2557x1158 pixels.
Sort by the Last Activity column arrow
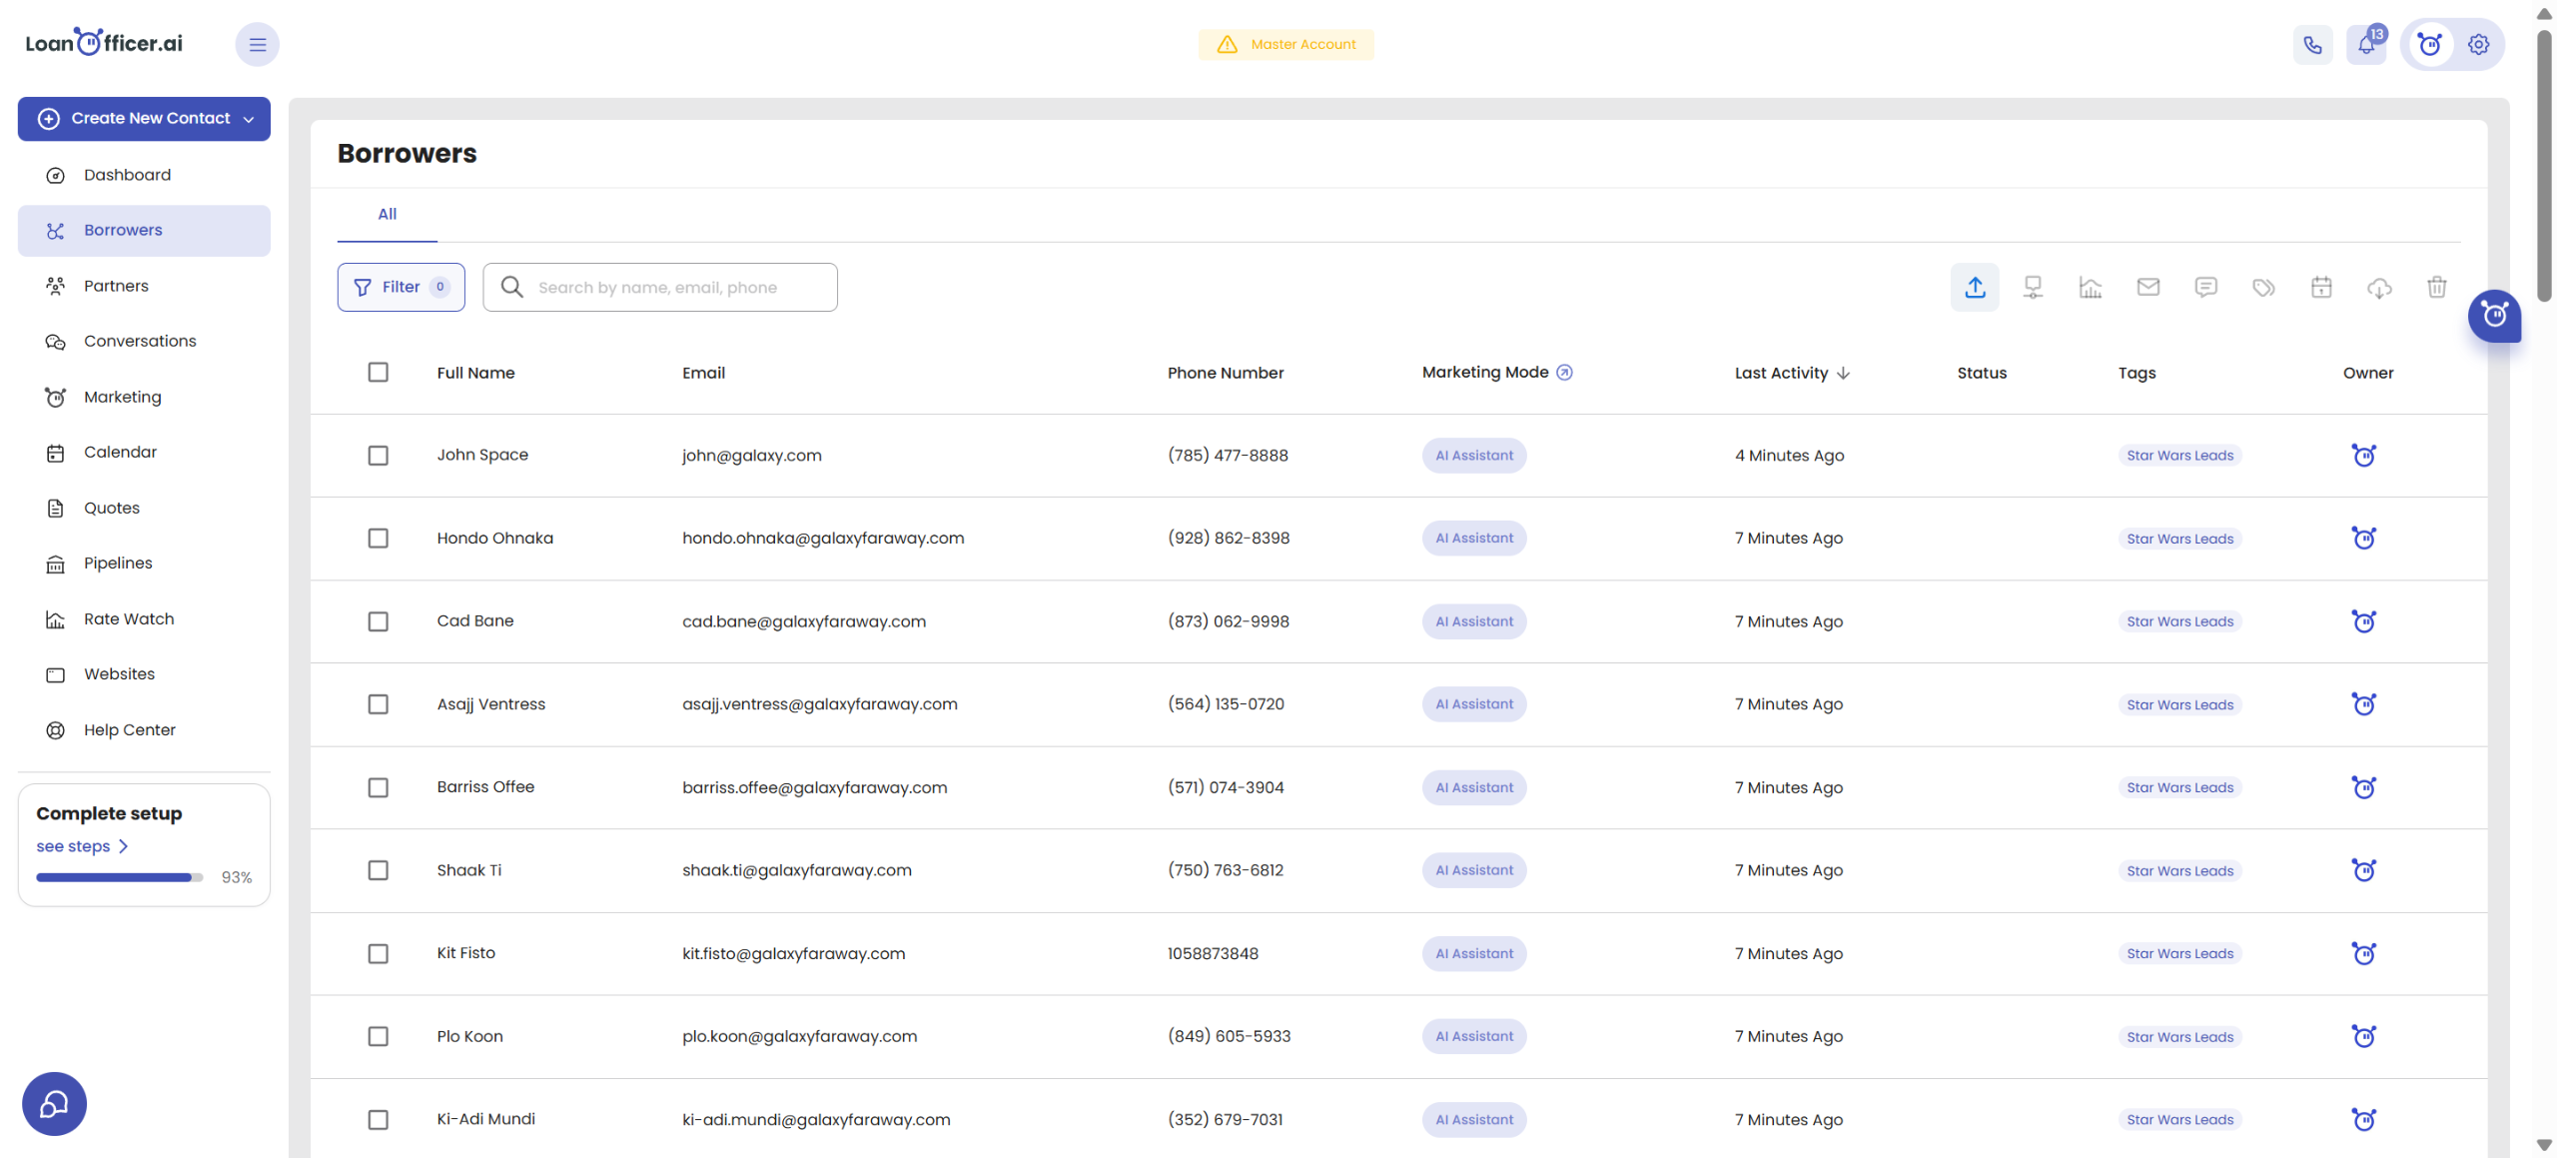(x=1843, y=374)
